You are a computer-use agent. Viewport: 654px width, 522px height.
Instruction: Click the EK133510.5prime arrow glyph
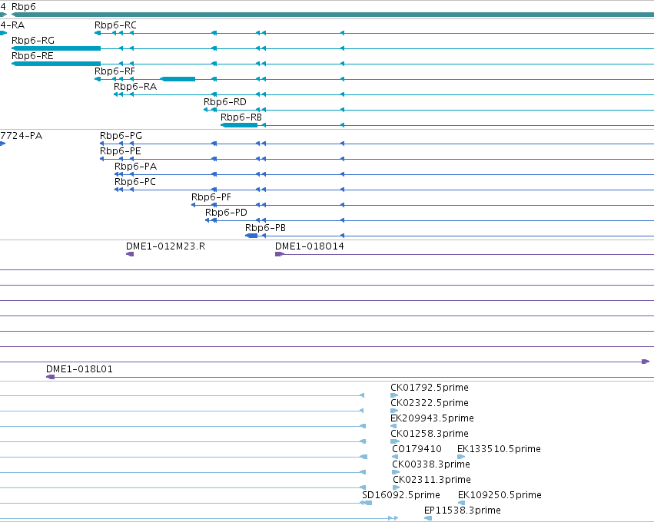pyautogui.click(x=461, y=457)
